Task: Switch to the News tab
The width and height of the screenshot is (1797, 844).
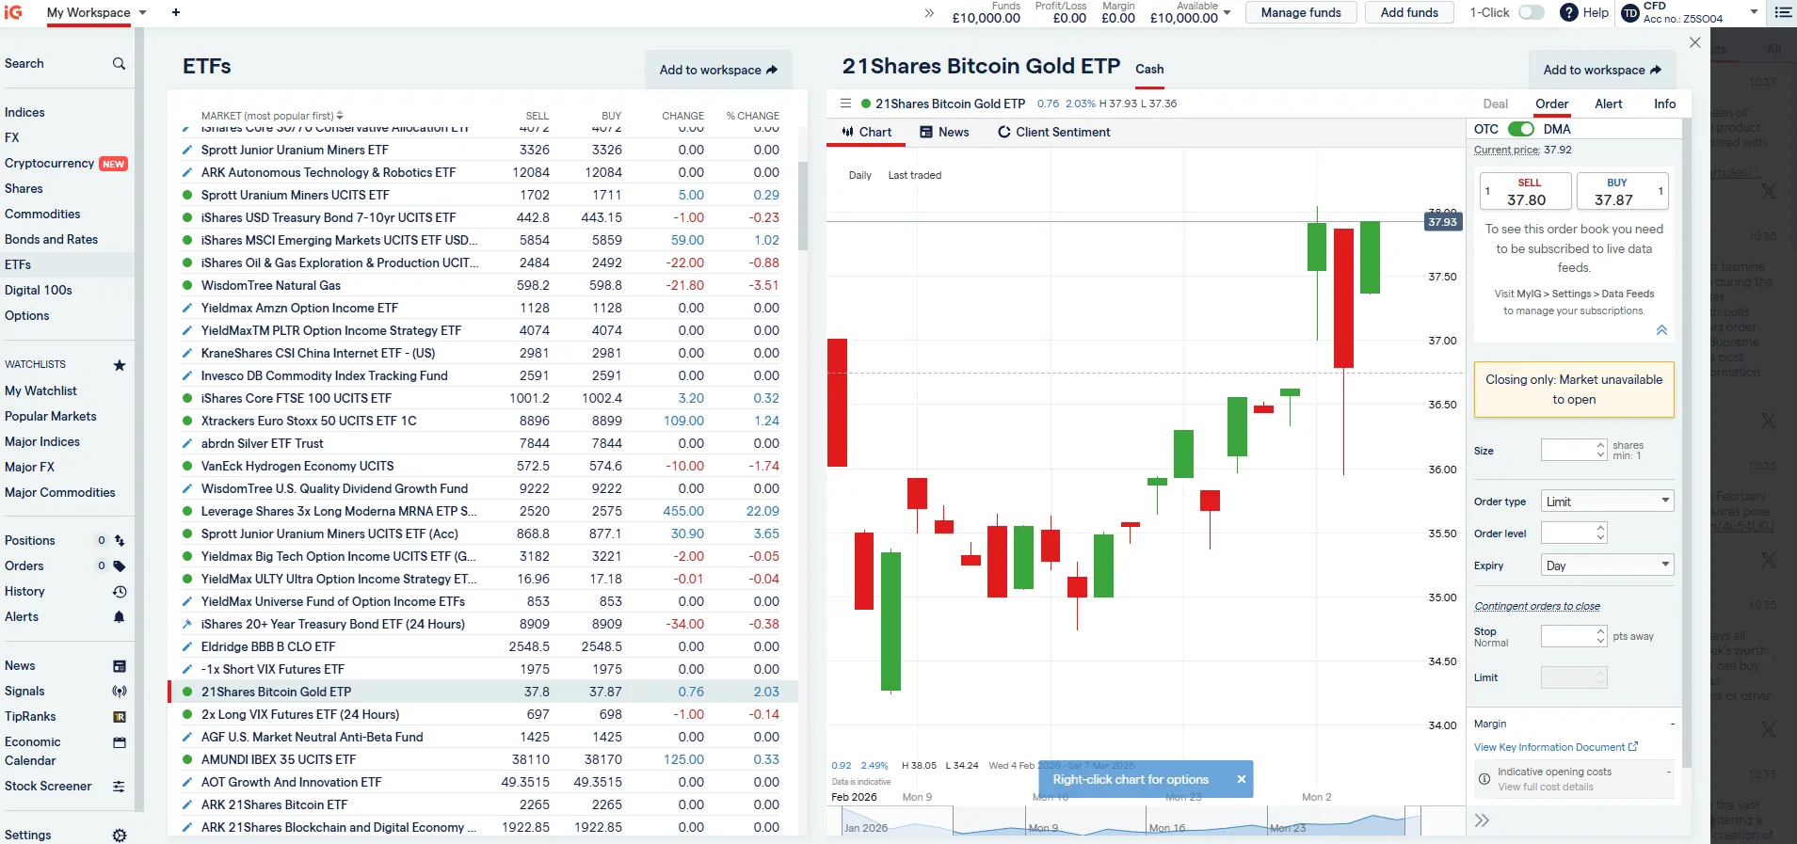Action: (944, 132)
